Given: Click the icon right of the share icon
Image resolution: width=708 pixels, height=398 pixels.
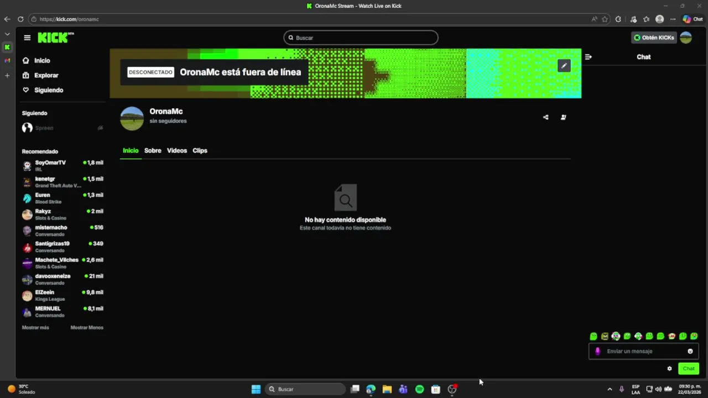Looking at the screenshot, I should point(563,117).
